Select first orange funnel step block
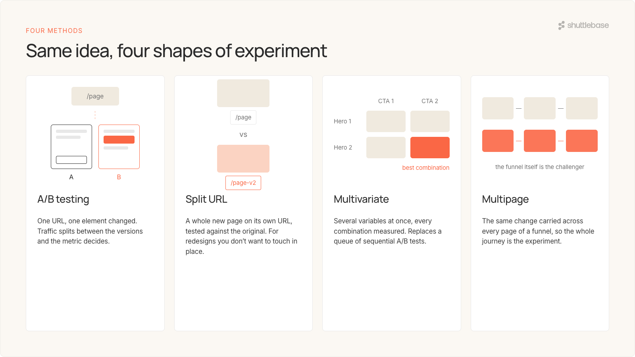Image resolution: width=635 pixels, height=357 pixels. (x=498, y=141)
